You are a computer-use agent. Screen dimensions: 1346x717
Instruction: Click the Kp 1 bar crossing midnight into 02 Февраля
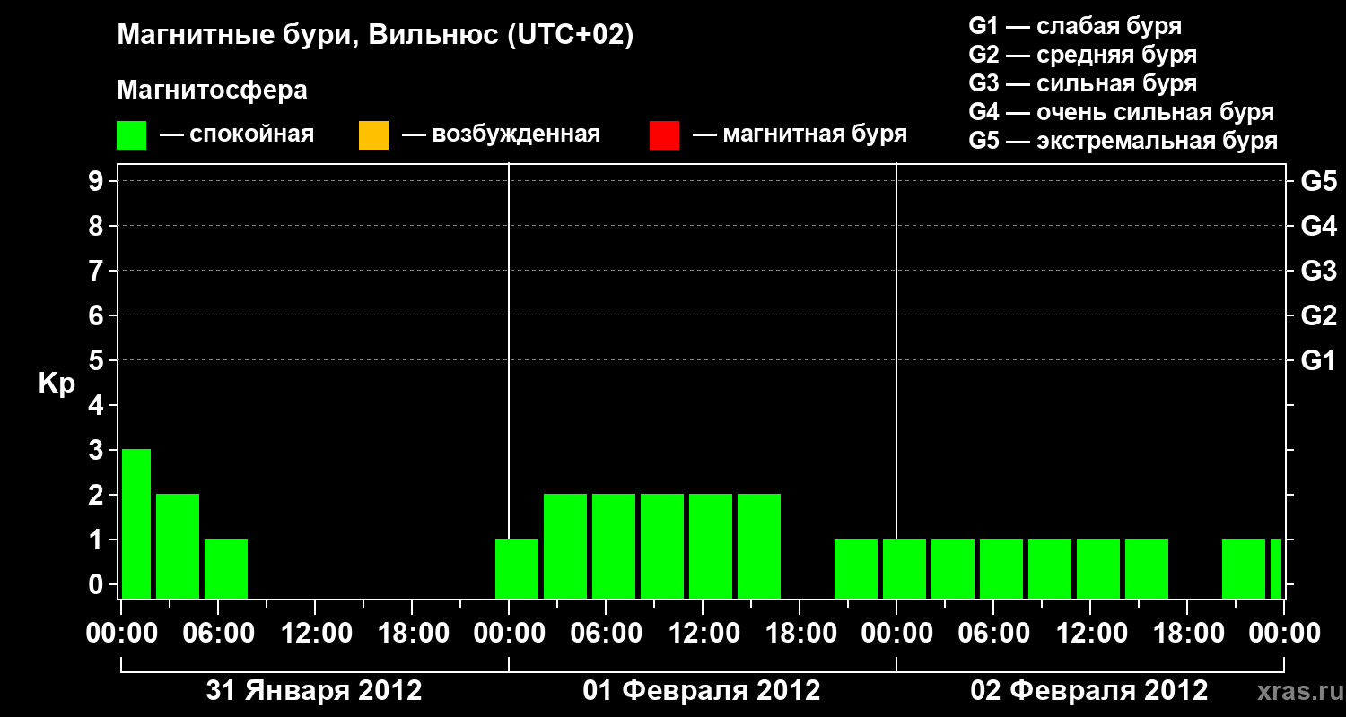click(905, 568)
